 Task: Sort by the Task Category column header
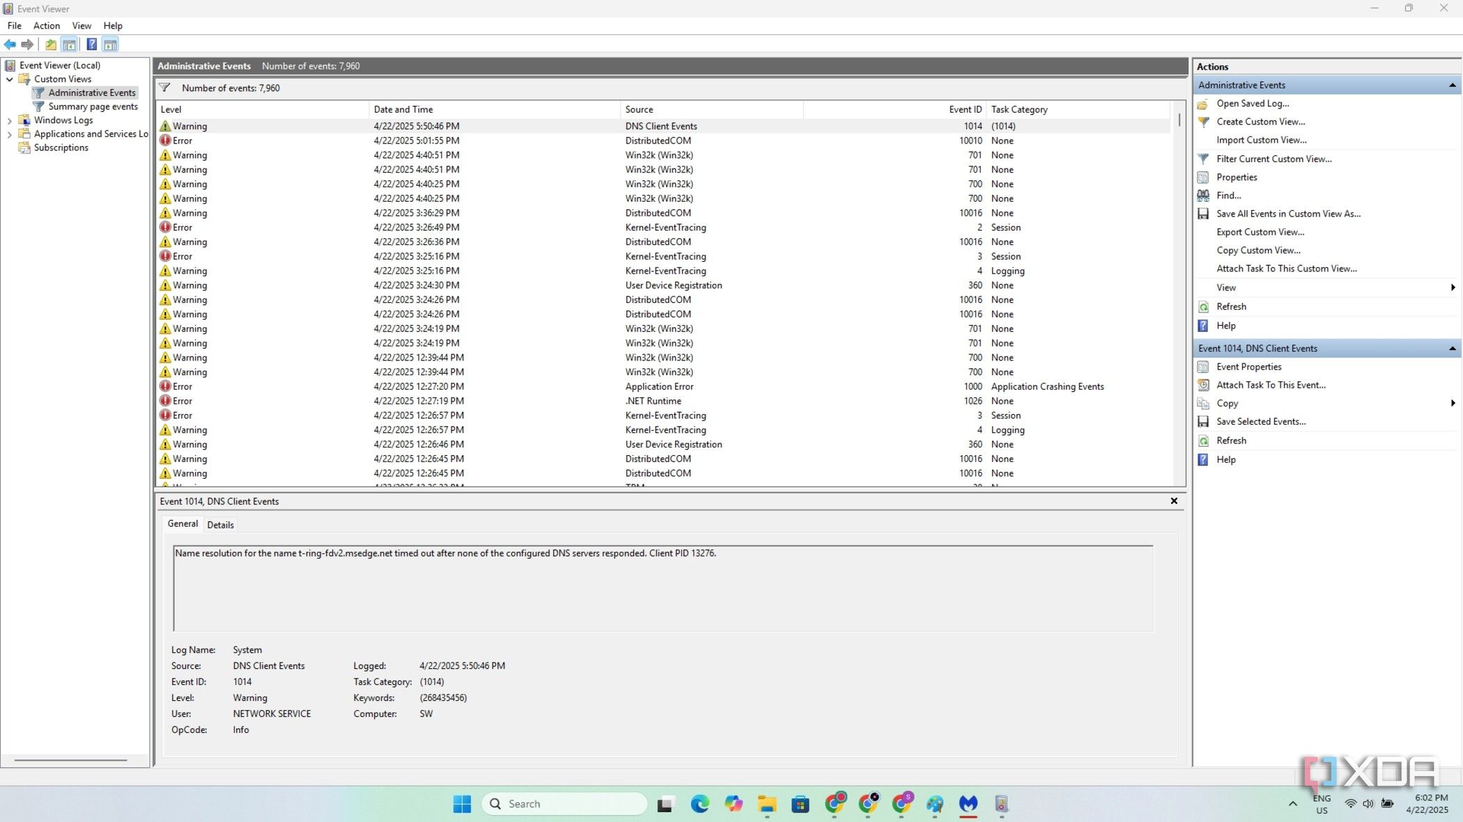coord(1078,109)
